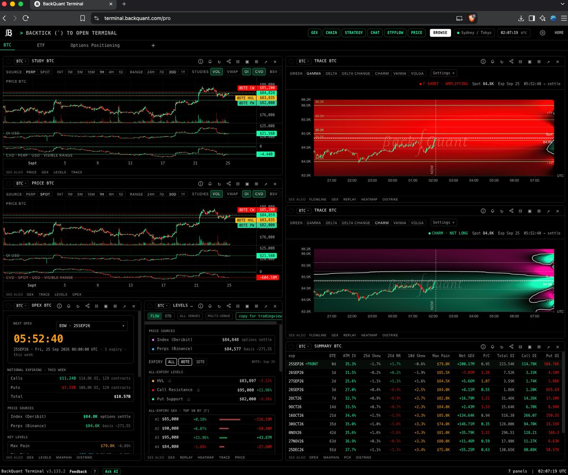568x475 pixels.
Task: Open Ask AI in status bar
Action: (x=111, y=471)
